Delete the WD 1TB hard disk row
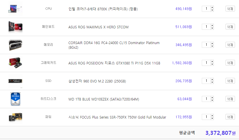The width and height of the screenshot is (239, 140). (x=230, y=99)
